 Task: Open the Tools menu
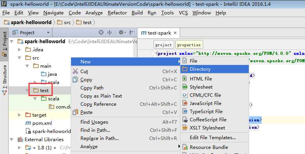[x=167, y=13]
